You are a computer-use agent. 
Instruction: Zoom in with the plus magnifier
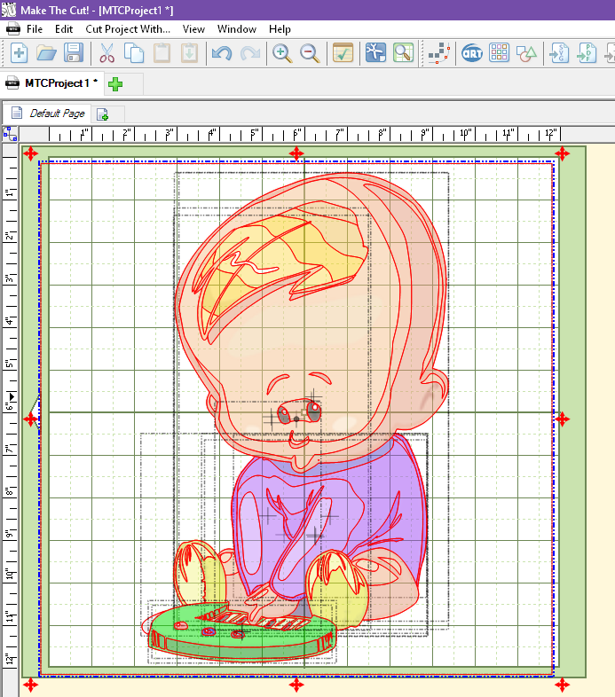282,53
